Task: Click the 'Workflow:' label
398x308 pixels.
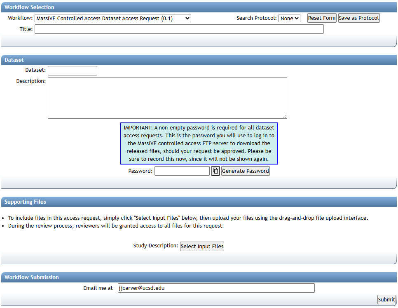Action: coord(20,18)
